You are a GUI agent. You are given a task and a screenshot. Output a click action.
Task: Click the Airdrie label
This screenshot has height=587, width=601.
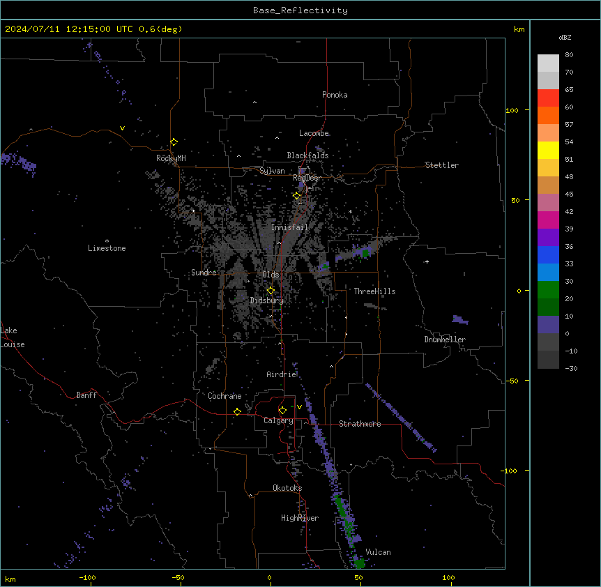click(x=282, y=374)
